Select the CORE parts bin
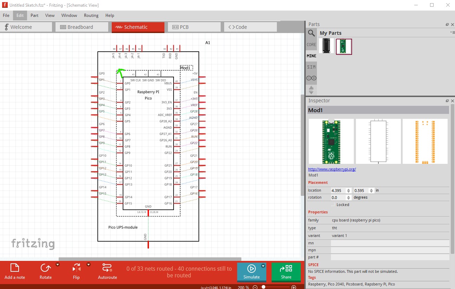Viewport: 455px width, 289px height. 311,45
